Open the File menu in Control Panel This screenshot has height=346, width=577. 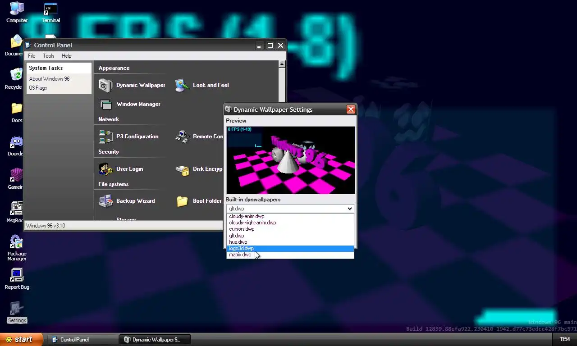click(x=32, y=56)
